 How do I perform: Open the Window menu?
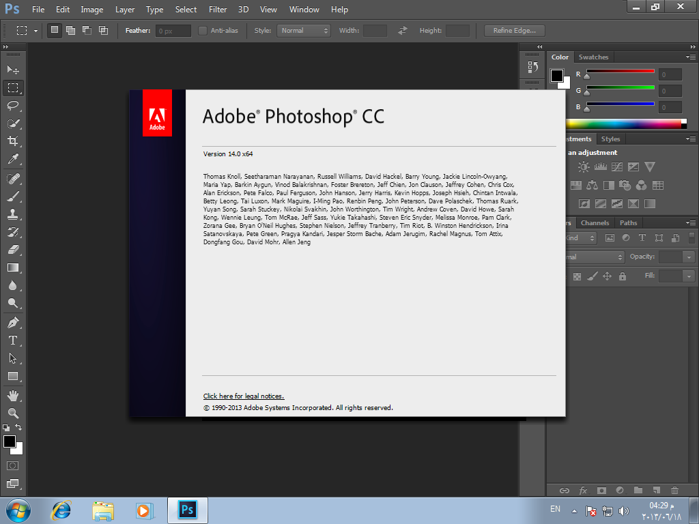coord(304,10)
